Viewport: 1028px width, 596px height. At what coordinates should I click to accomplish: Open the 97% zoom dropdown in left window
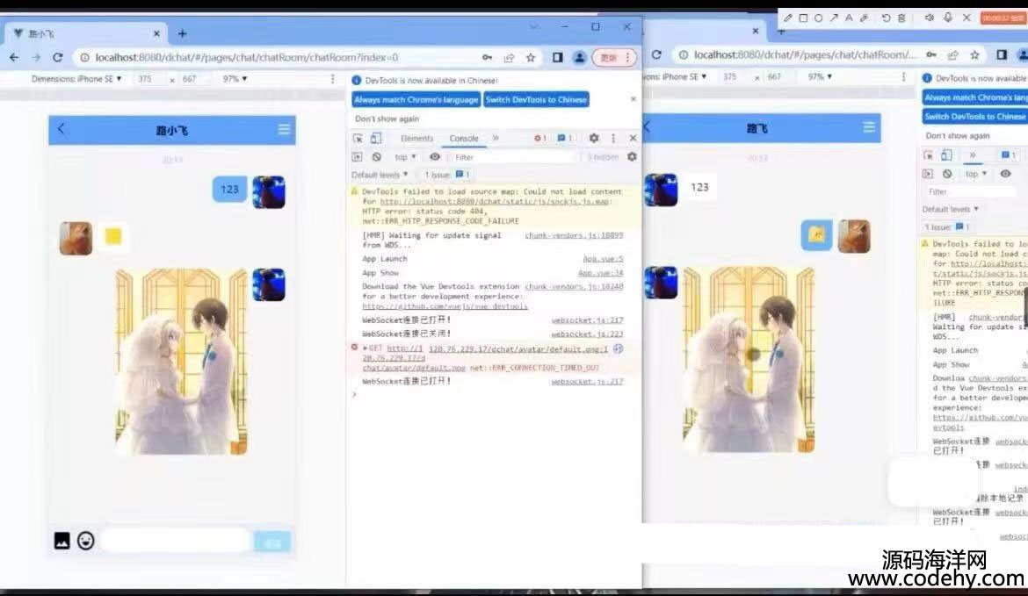coord(235,79)
